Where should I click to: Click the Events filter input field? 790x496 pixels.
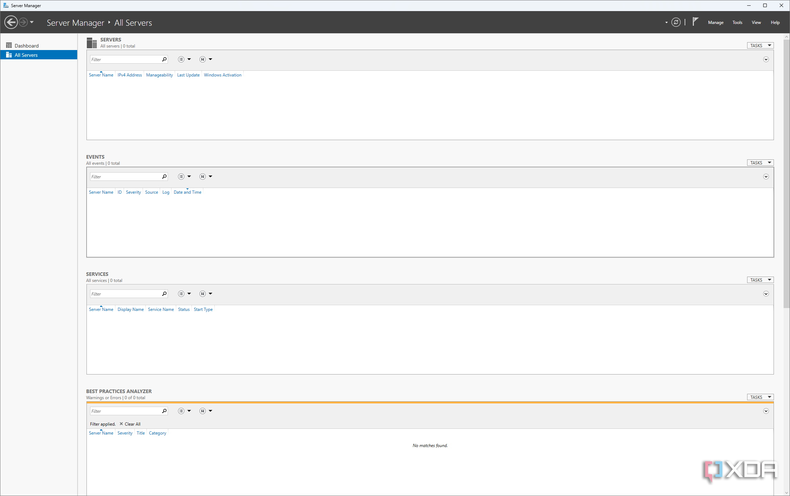click(x=125, y=177)
